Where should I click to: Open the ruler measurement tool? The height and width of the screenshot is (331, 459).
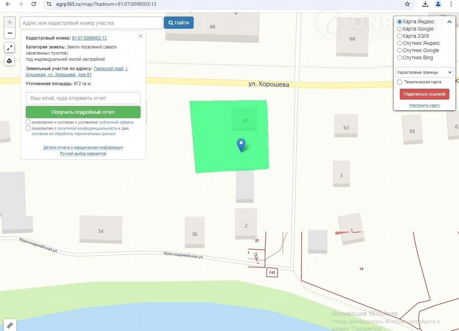(10, 325)
